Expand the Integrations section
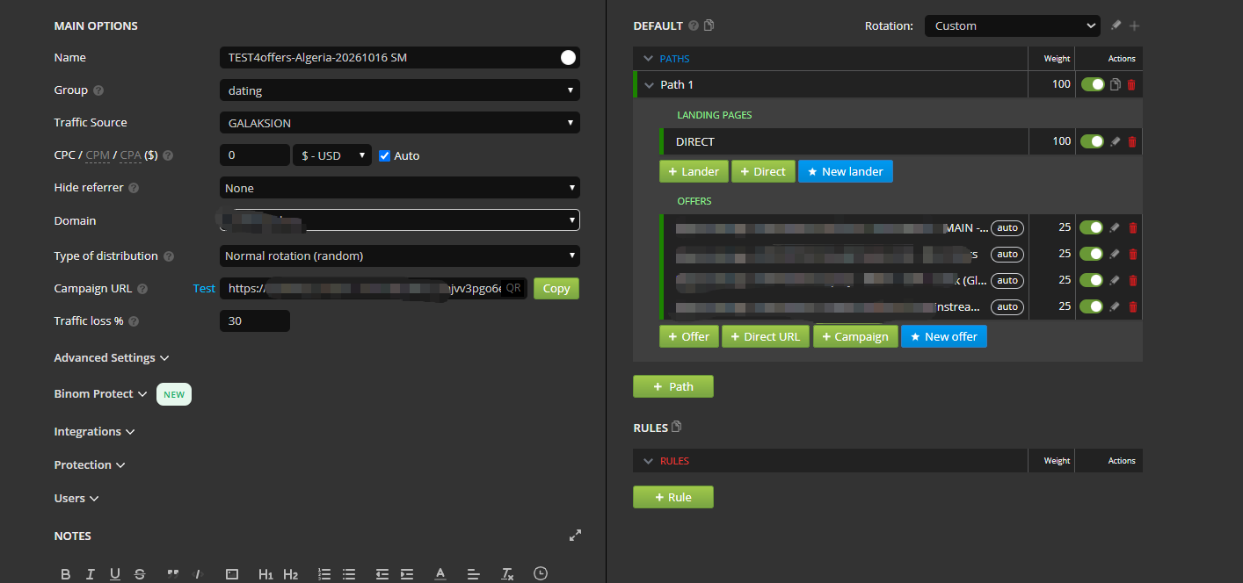Screen dimensions: 1243x583 (x=94, y=431)
